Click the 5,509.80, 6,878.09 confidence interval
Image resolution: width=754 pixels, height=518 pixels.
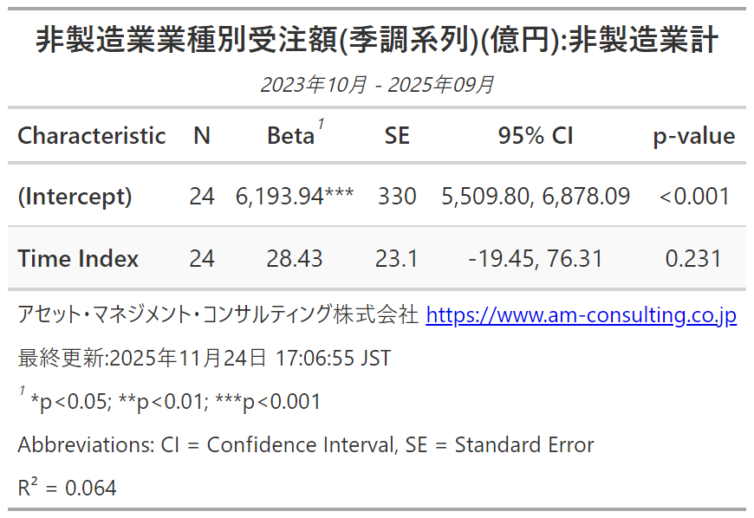coord(536,197)
